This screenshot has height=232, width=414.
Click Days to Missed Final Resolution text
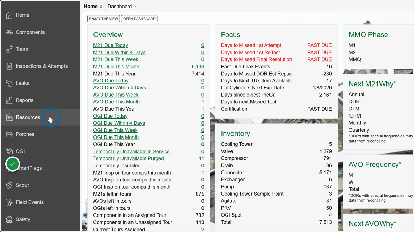coord(257,59)
